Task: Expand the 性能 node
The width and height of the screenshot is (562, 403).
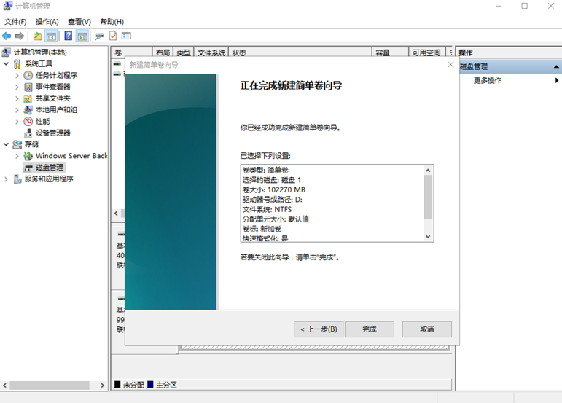Action: [x=17, y=122]
